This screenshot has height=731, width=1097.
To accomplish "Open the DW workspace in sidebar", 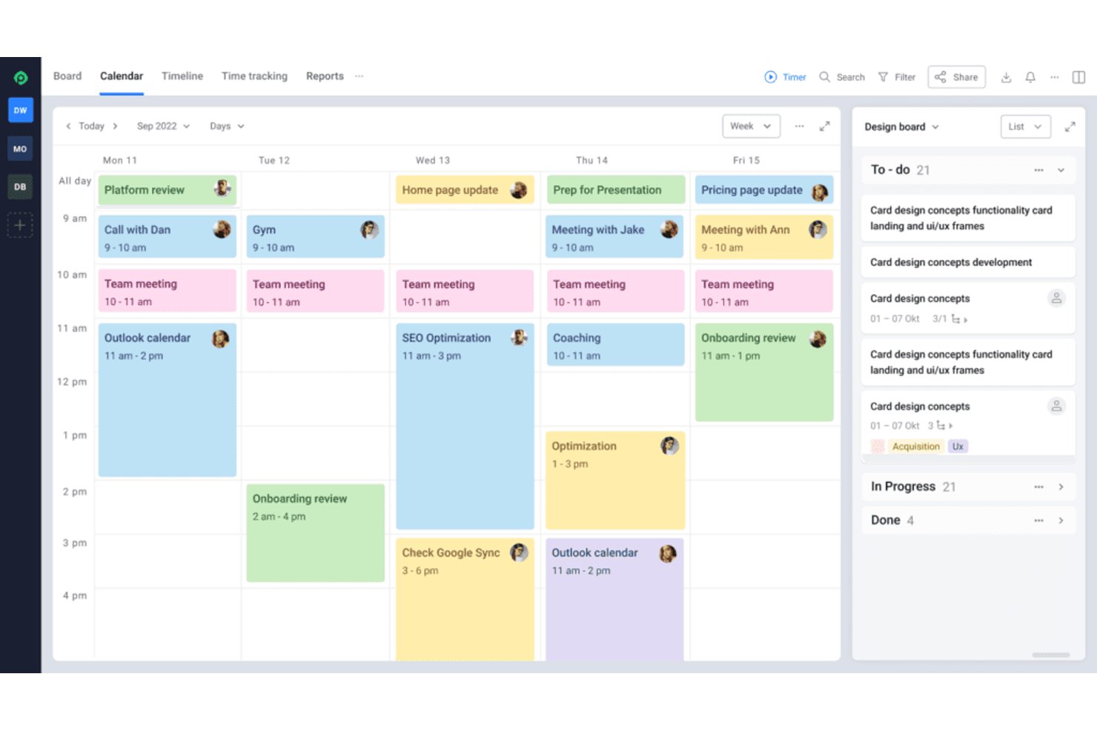I will pyautogui.click(x=20, y=110).
